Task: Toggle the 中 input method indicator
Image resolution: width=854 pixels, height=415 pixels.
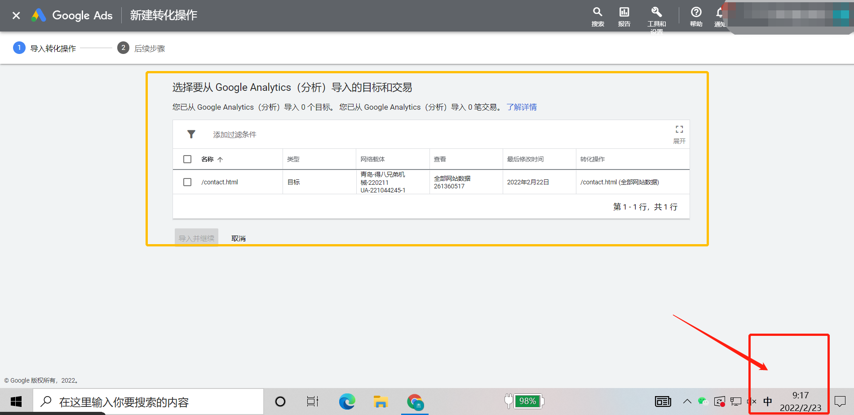Action: pos(768,402)
